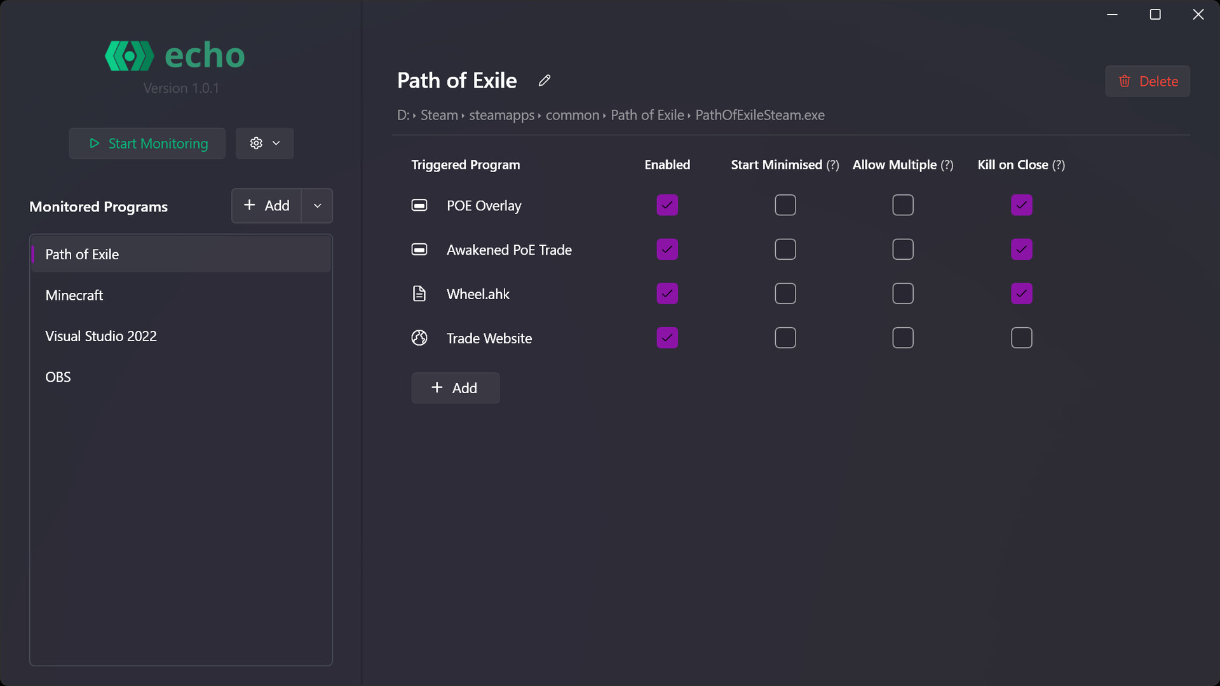The height and width of the screenshot is (686, 1220).
Task: Click the pencil icon to rename Path of Exile
Action: click(x=544, y=81)
